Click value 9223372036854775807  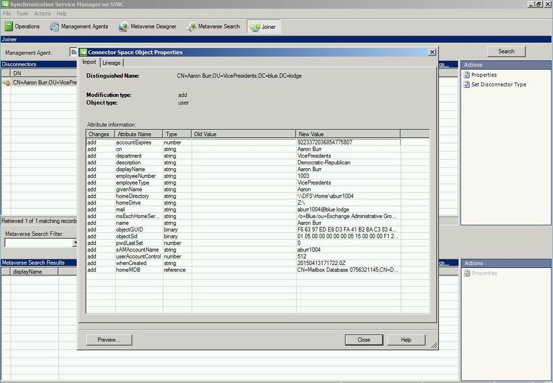click(325, 142)
